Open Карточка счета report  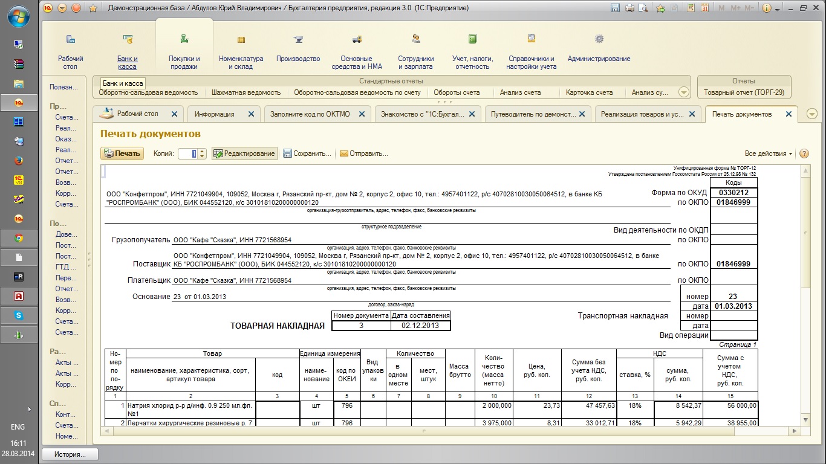pyautogui.click(x=589, y=92)
